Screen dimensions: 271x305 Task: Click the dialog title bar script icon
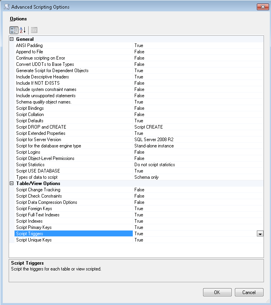pos(6,7)
